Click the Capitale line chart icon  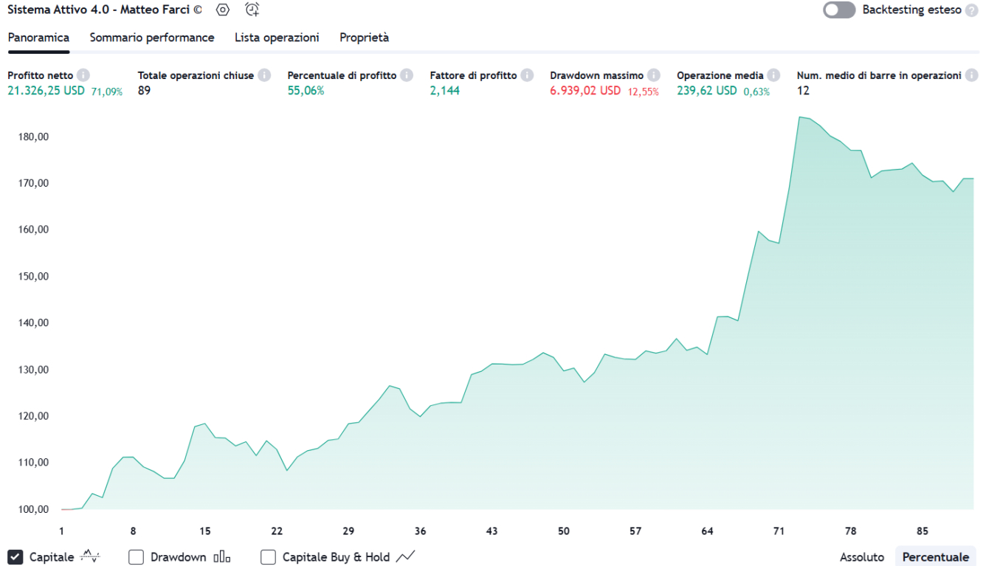[89, 556]
